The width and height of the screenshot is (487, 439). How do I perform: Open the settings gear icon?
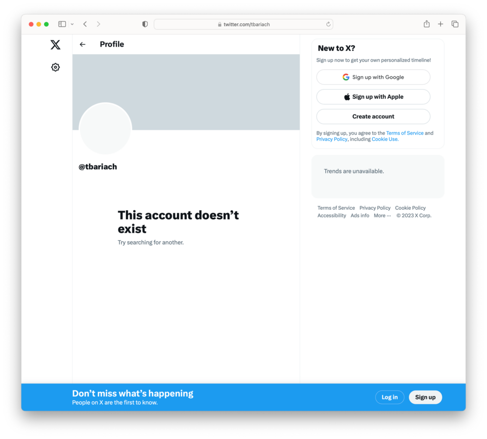(55, 67)
